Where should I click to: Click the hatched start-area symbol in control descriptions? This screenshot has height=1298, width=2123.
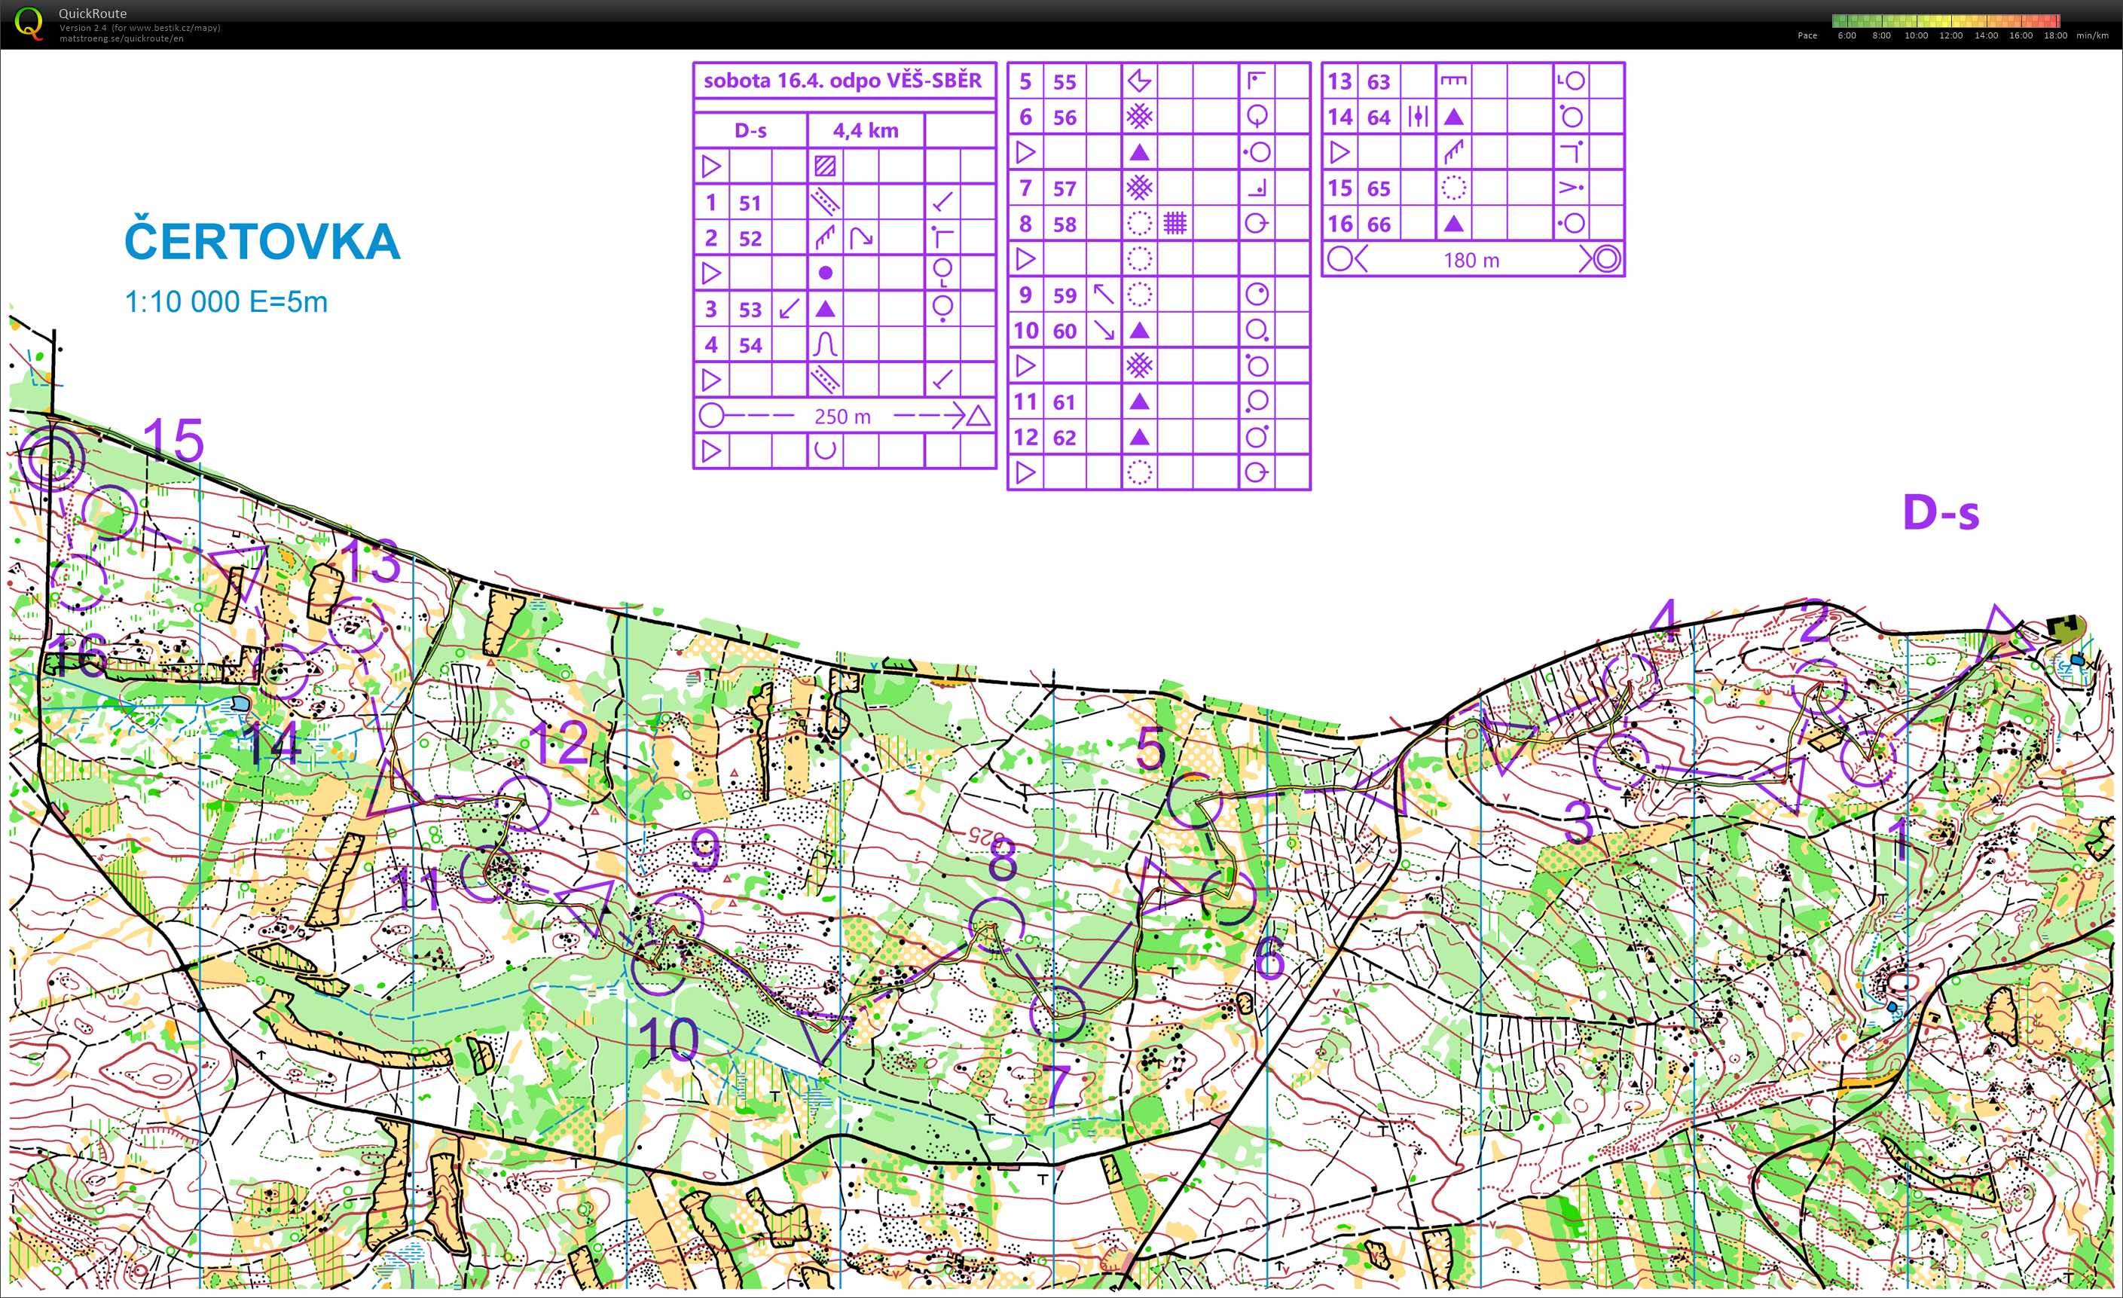click(x=824, y=166)
